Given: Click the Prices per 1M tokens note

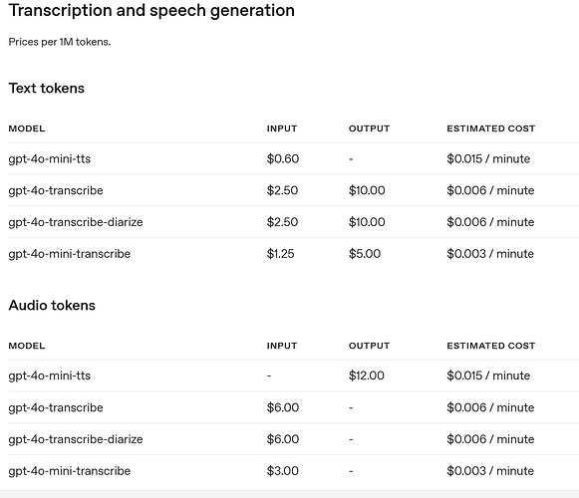Looking at the screenshot, I should pyautogui.click(x=60, y=42).
